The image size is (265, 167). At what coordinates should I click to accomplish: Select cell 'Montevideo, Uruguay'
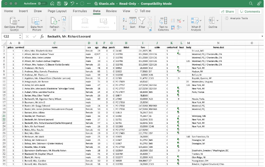coord(218,82)
